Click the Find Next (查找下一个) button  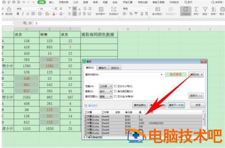(176, 105)
